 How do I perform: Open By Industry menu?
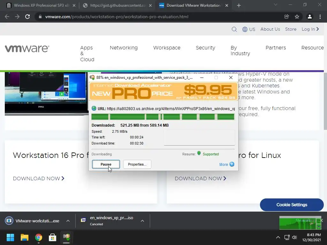pyautogui.click(x=240, y=51)
